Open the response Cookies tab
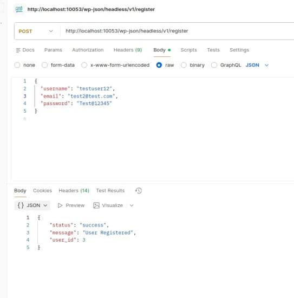 42,190
